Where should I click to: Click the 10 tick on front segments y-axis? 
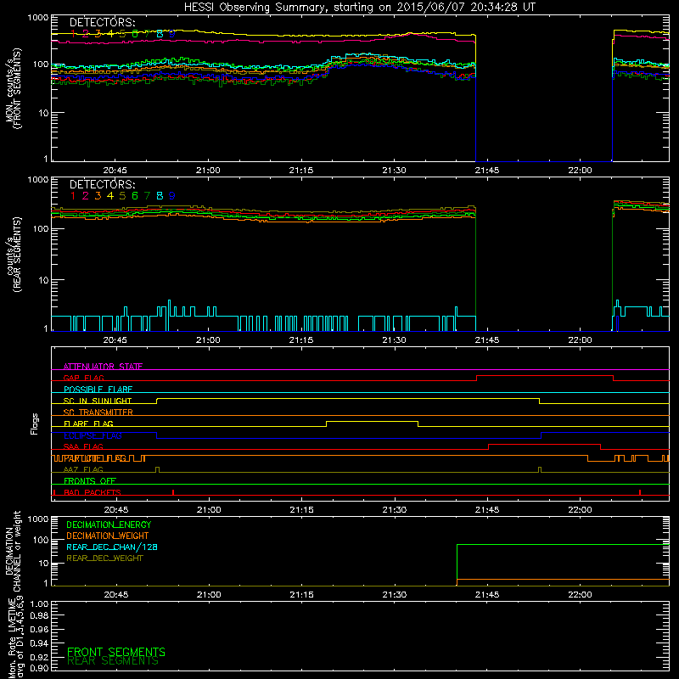point(43,113)
